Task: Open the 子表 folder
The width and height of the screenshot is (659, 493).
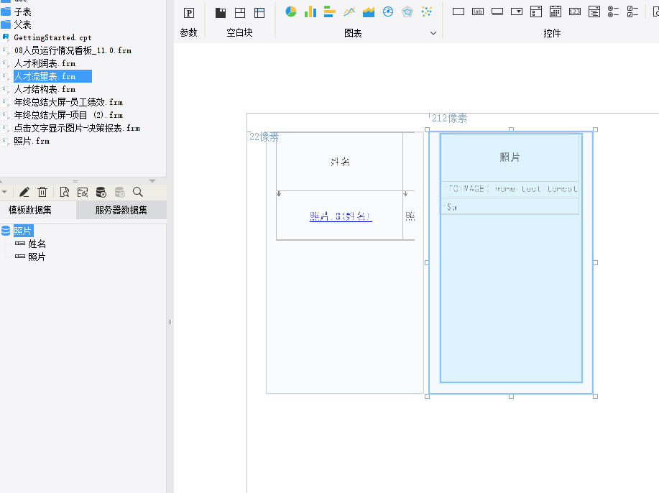Action: (23, 11)
